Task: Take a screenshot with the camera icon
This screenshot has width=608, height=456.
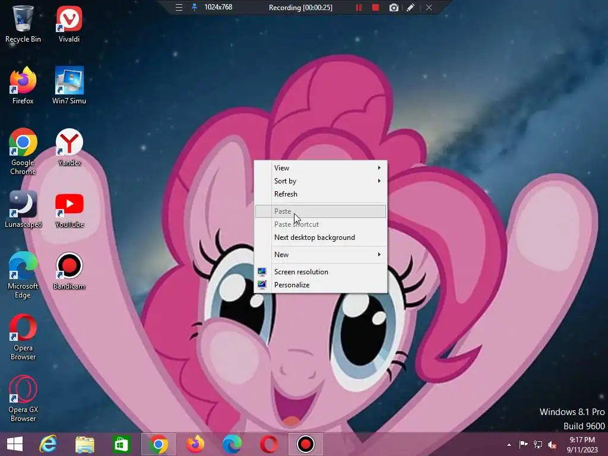Action: pos(394,7)
